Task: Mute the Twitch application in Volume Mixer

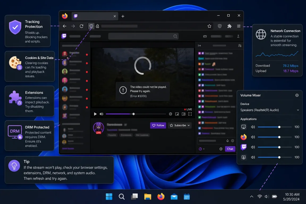Action: tap(253, 147)
